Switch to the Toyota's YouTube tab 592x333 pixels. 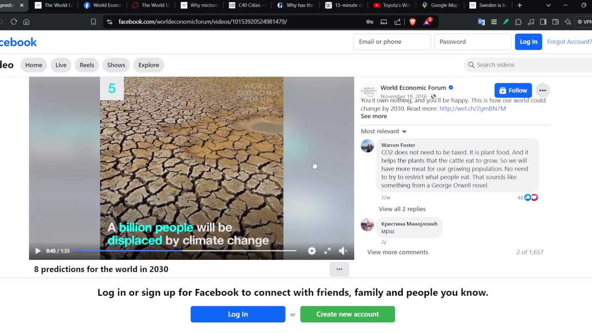[393, 6]
